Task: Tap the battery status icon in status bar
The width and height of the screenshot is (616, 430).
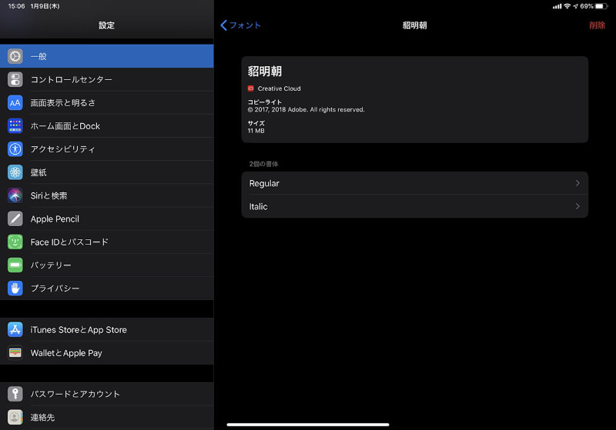Action: 601,6
